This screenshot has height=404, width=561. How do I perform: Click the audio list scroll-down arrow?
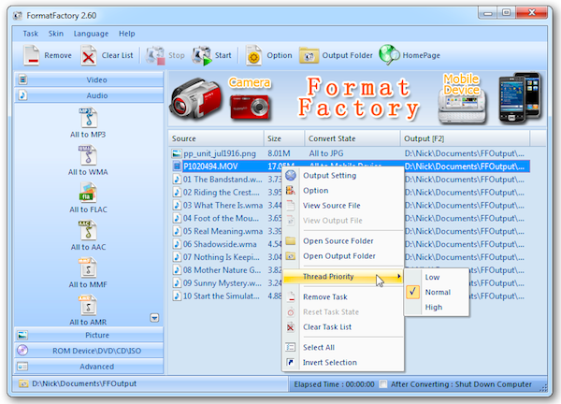154,318
